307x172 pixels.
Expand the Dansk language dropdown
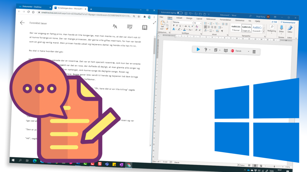(x=248, y=51)
